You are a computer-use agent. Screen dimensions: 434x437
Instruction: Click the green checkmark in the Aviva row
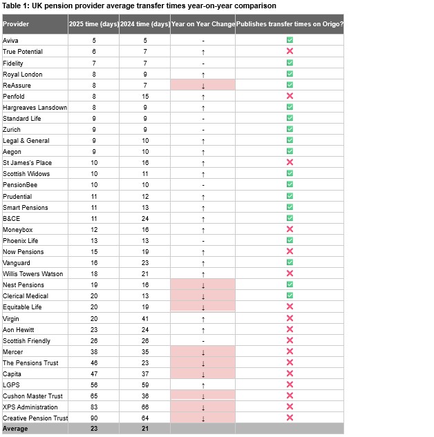290,41
